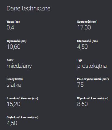112x130 pixels.
Task: Select the Cechy kratki label
Action: pos(15,79)
